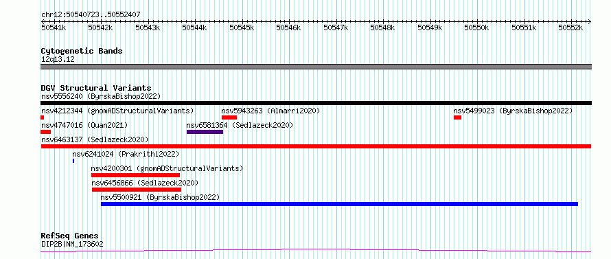This screenshot has height=259, width=611.
Task: Open the nsv4212344 (gnomADStructuralVariants) label
Action: point(117,111)
